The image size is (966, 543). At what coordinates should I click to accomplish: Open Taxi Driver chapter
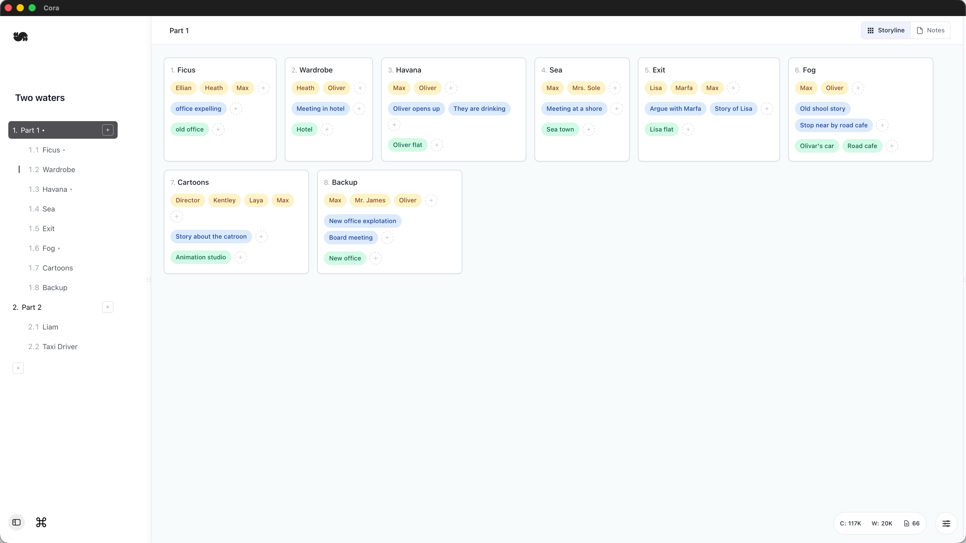tap(60, 346)
